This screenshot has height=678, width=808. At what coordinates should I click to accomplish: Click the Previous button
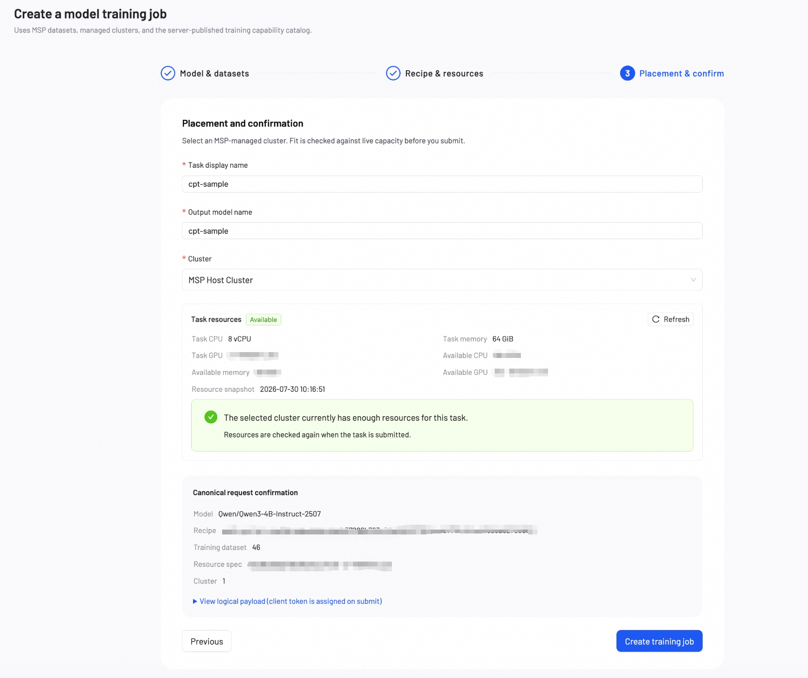click(x=207, y=641)
